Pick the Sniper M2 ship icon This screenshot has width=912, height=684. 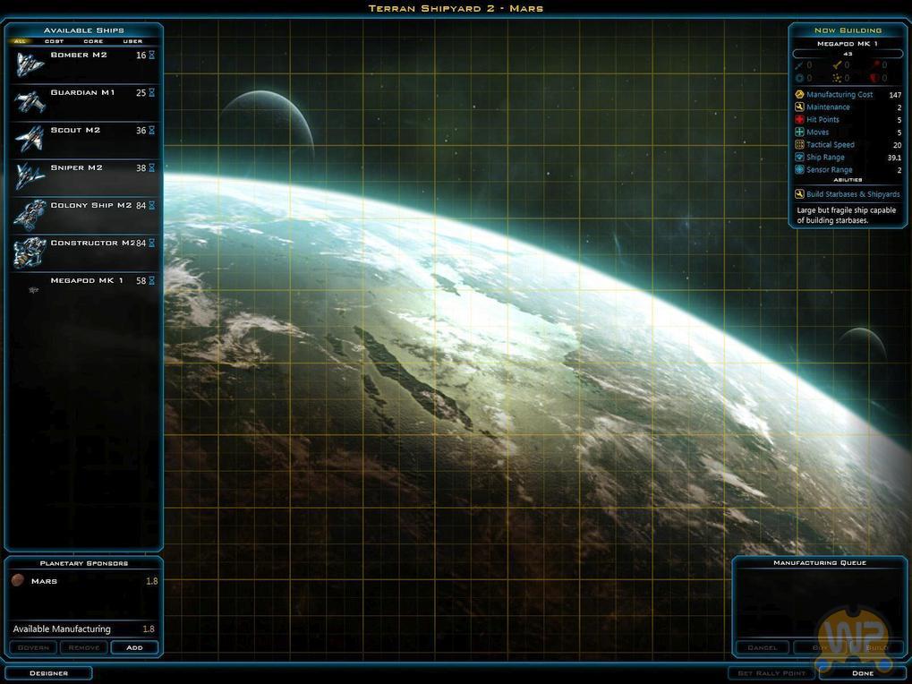click(x=30, y=177)
